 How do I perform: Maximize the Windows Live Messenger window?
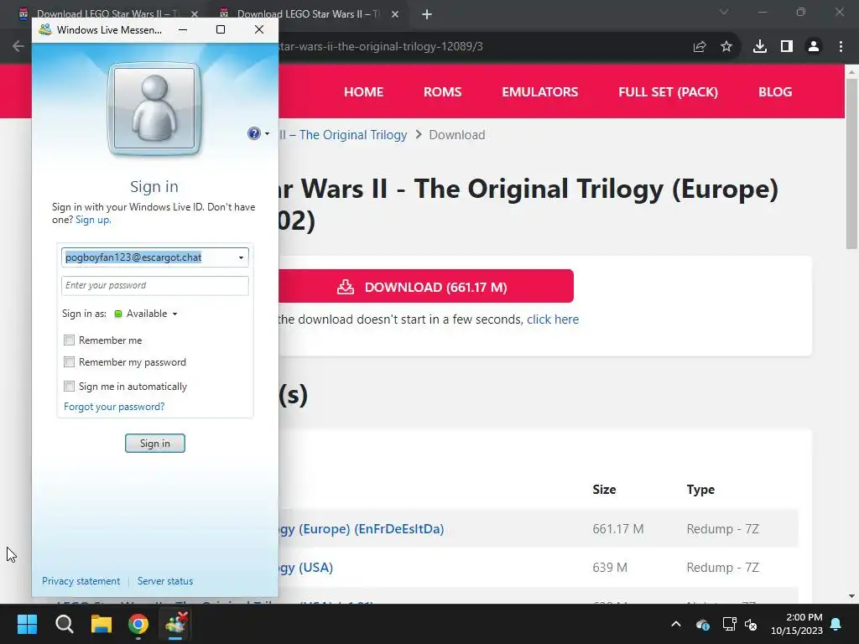pyautogui.click(x=221, y=29)
